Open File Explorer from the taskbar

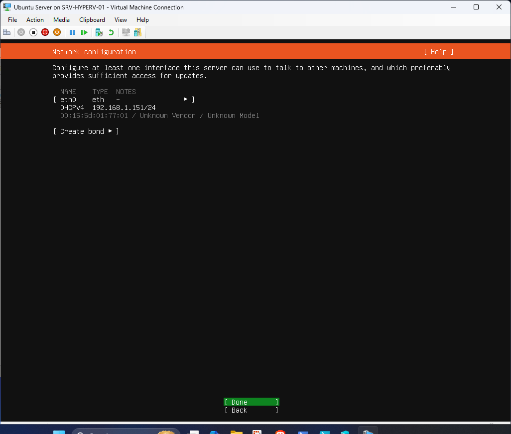(x=236, y=431)
